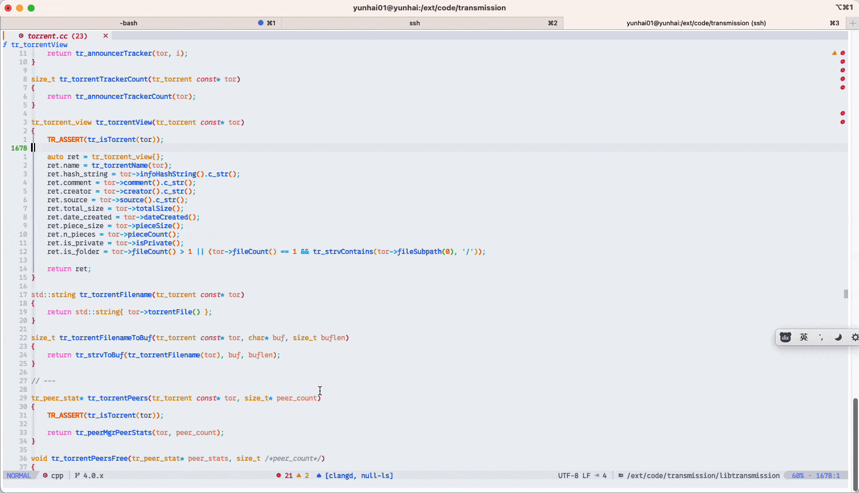This screenshot has width=859, height=493.
Task: Click the window title yunhai01@yunhai:/ext/code/transmission
Action: pos(430,7)
